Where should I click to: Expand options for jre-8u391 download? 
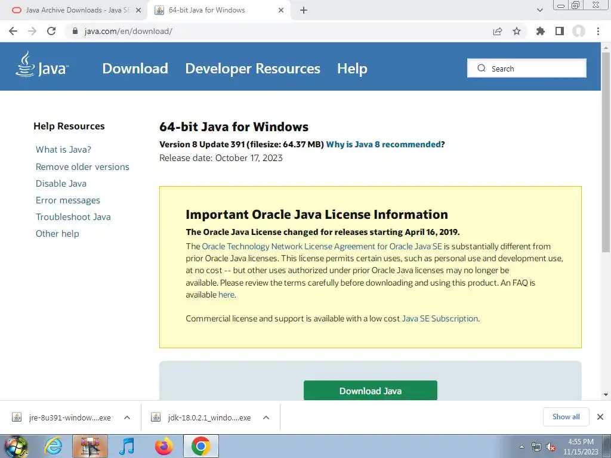tap(127, 417)
